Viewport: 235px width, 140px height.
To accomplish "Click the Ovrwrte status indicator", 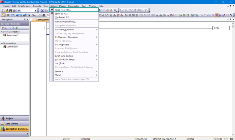I will (218, 139).
